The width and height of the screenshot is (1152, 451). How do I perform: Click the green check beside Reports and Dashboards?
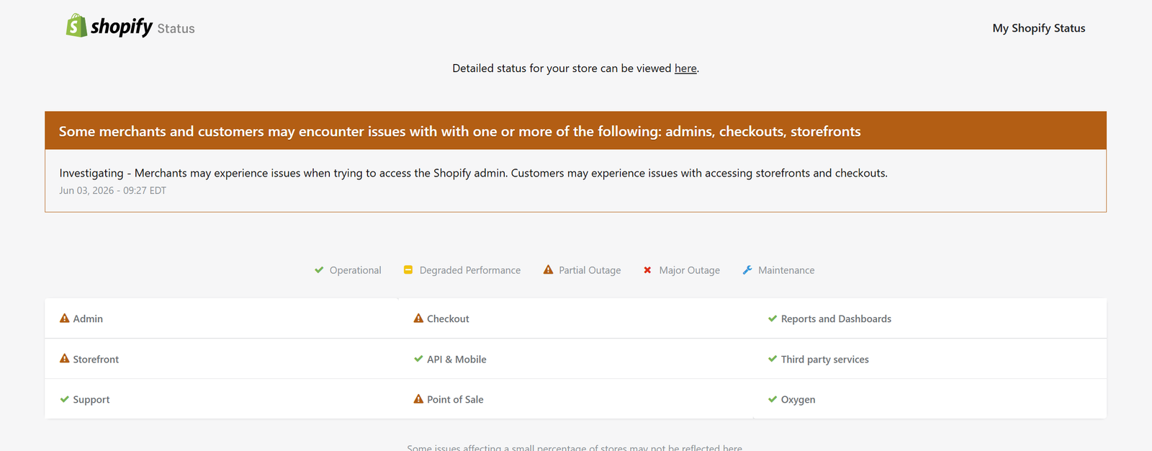(x=773, y=318)
